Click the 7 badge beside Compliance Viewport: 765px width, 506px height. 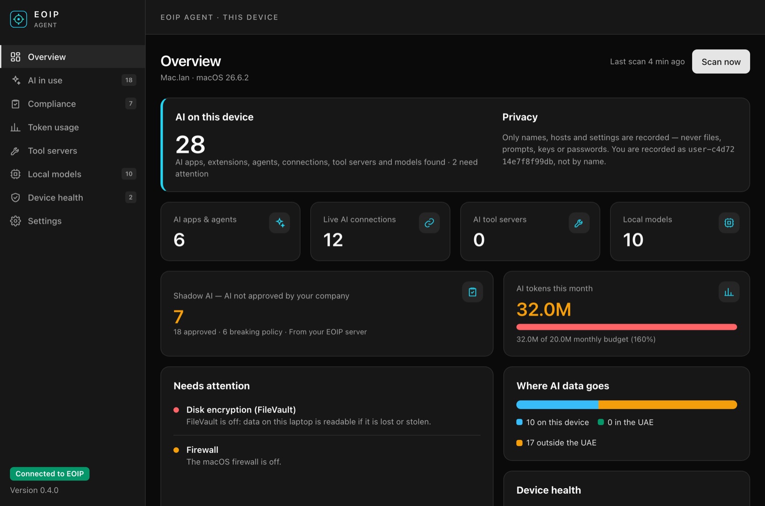pos(131,104)
